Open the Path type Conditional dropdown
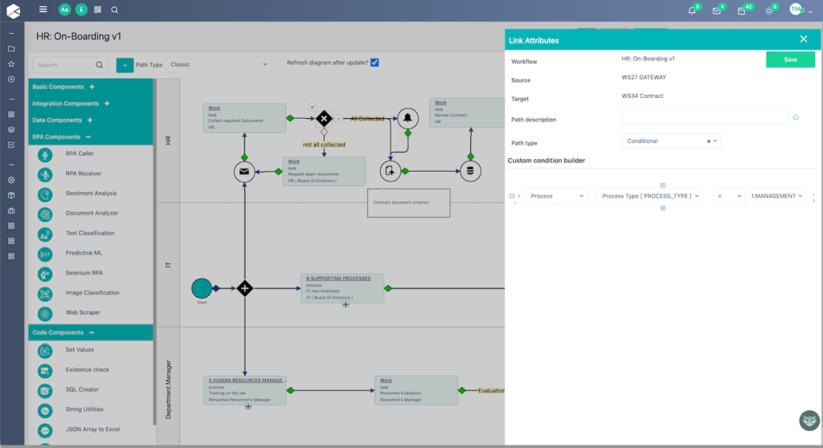Screen dimensions: 823x448 pos(671,141)
